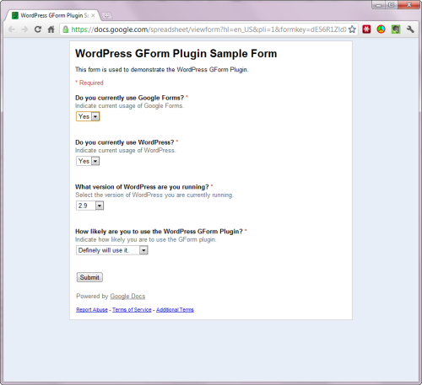
Task: Open a new browser tab
Action: pos(106,16)
